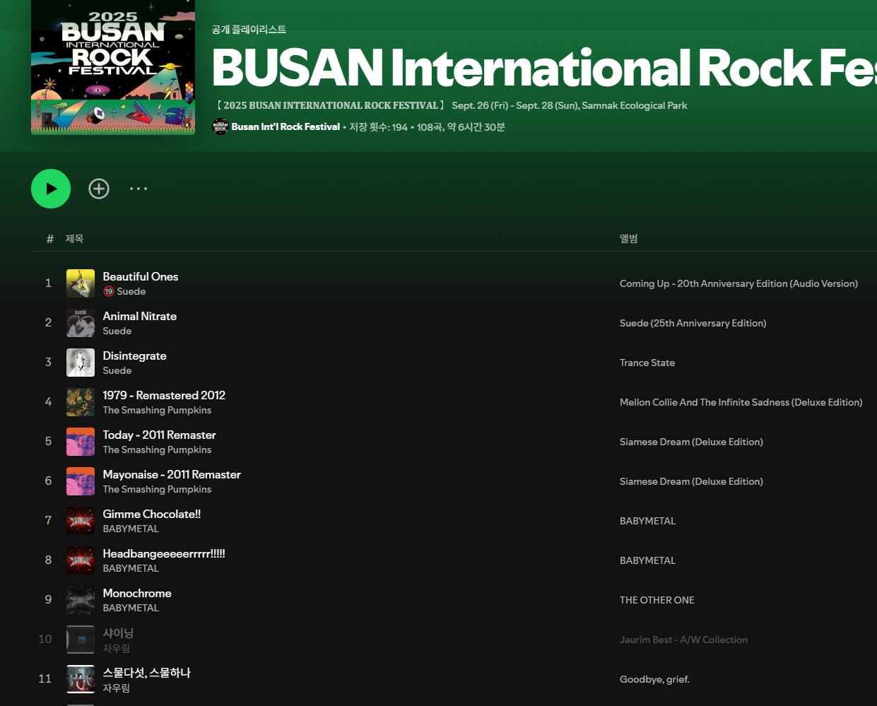Open Jaurim Best - A/W Collection album
Viewport: 877px width, 706px height.
coord(683,640)
